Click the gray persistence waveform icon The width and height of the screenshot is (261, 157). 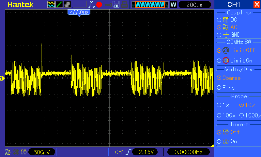pos(67,5)
